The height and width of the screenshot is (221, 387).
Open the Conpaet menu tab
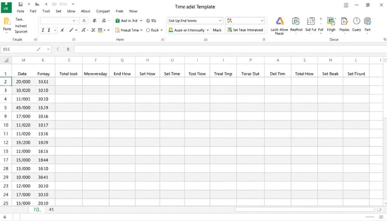pyautogui.click(x=103, y=11)
